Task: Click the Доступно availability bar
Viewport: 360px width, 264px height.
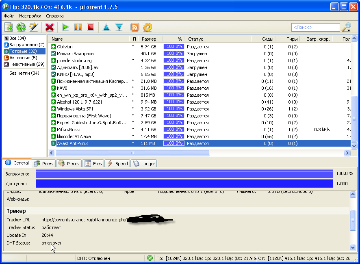Action: (184, 184)
